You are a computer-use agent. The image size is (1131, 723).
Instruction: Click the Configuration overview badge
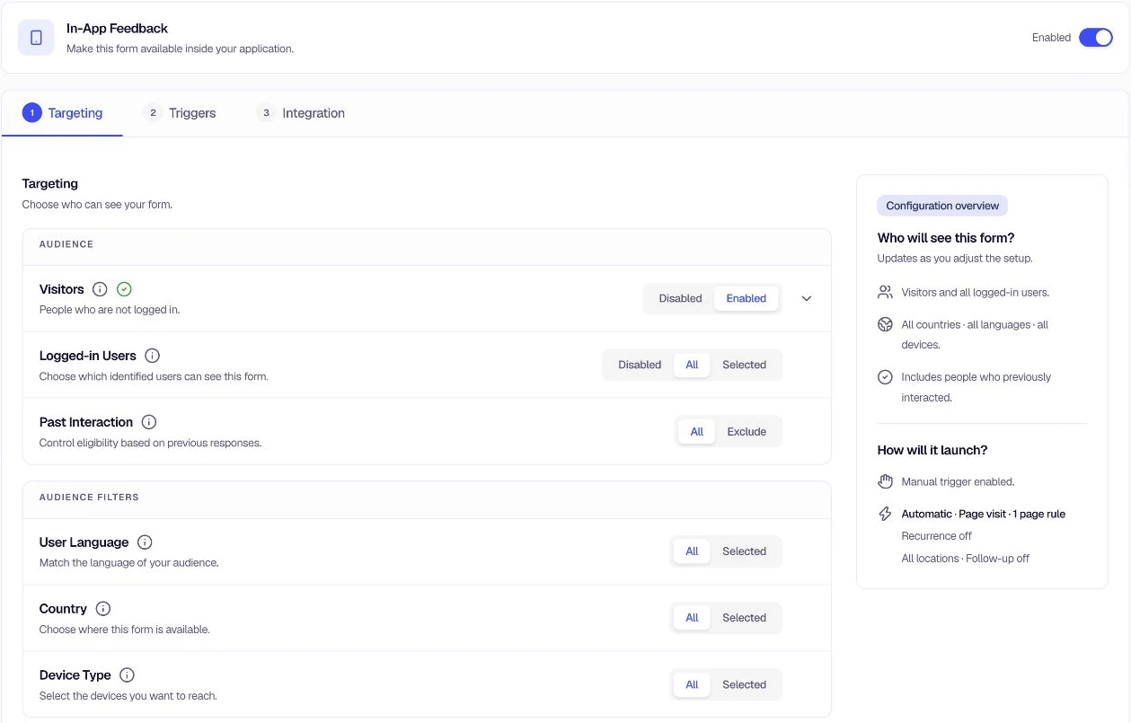(x=942, y=206)
